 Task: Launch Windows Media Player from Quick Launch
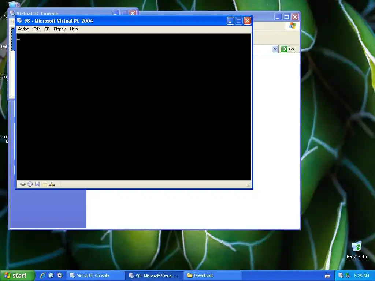click(60, 276)
